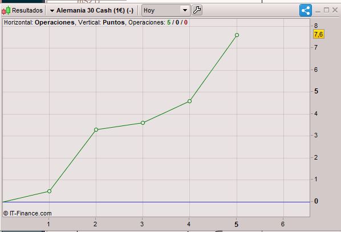Image resolution: width=341 pixels, height=232 pixels.
Task: Click the horizontal axis label 6
Action: (282, 224)
